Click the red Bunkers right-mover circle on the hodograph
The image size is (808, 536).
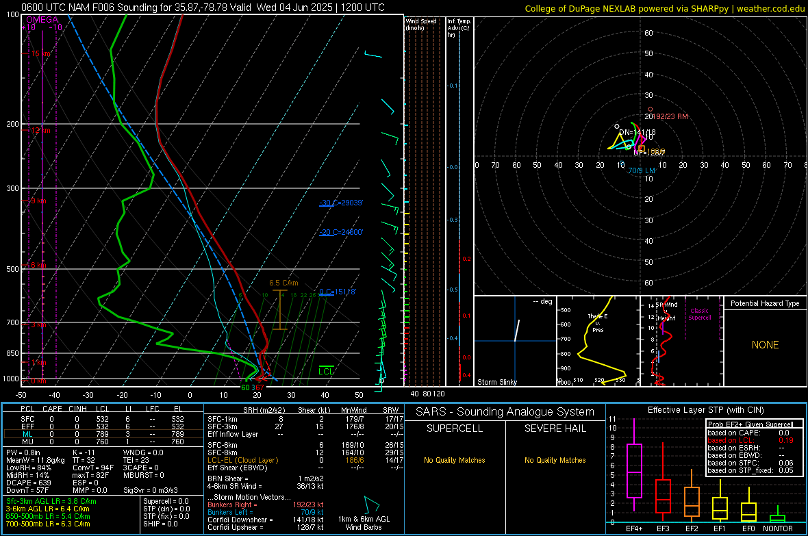651,110
